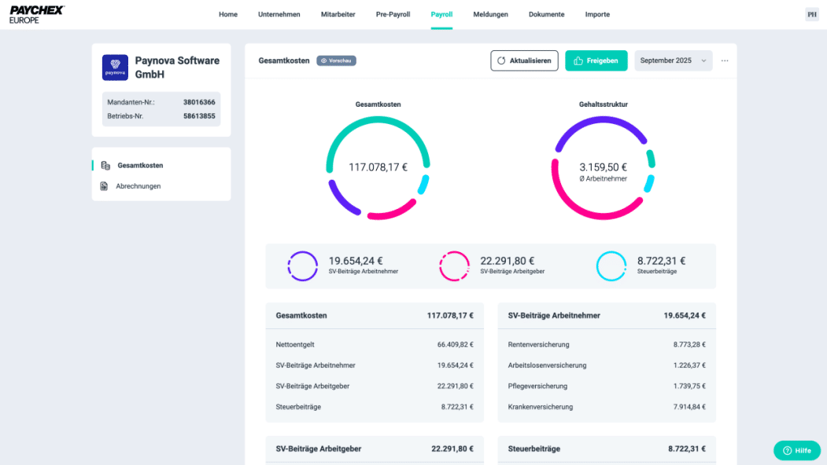Click the Paychex Europe logo
This screenshot has width=827, height=465.
point(37,15)
